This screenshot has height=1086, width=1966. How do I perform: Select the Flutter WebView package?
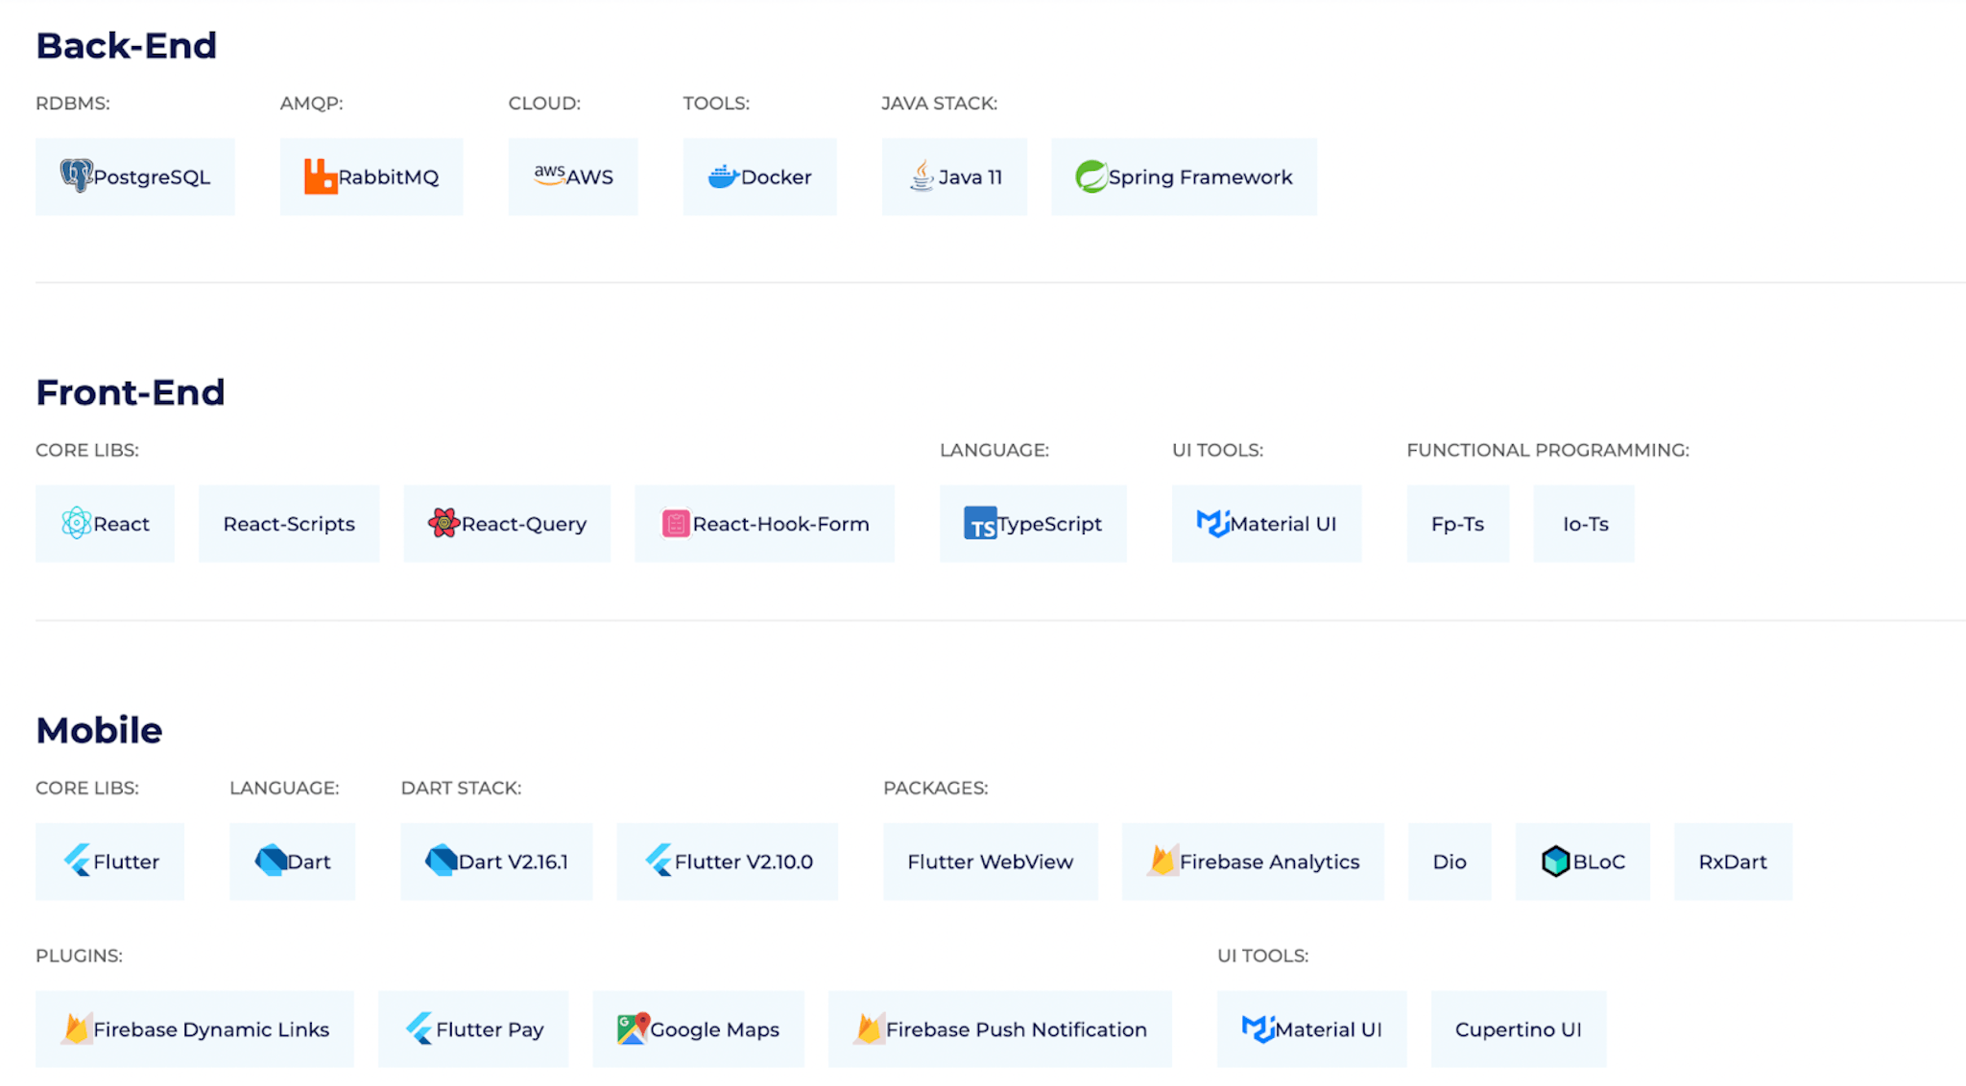point(989,862)
